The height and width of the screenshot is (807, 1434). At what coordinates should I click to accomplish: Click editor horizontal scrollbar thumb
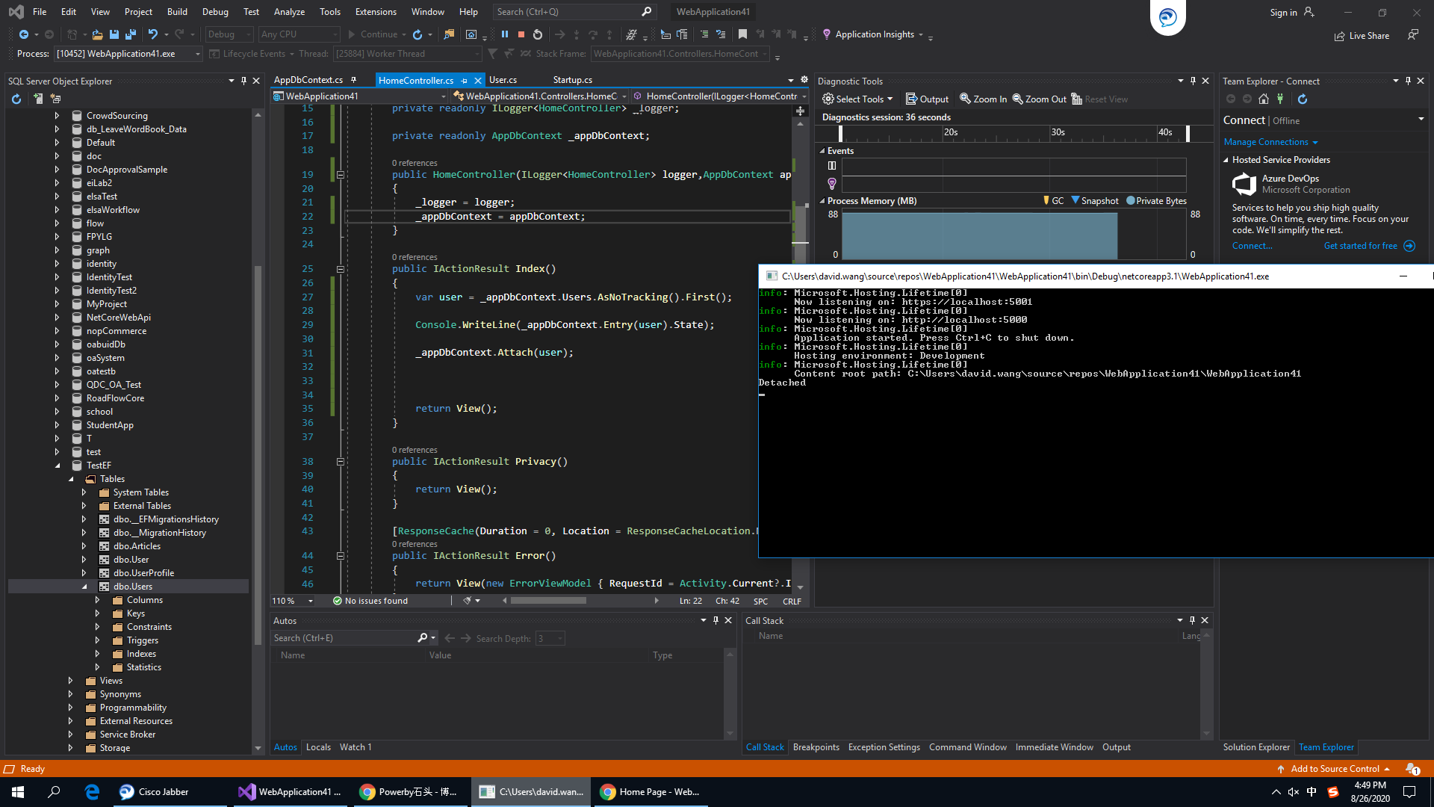548,601
